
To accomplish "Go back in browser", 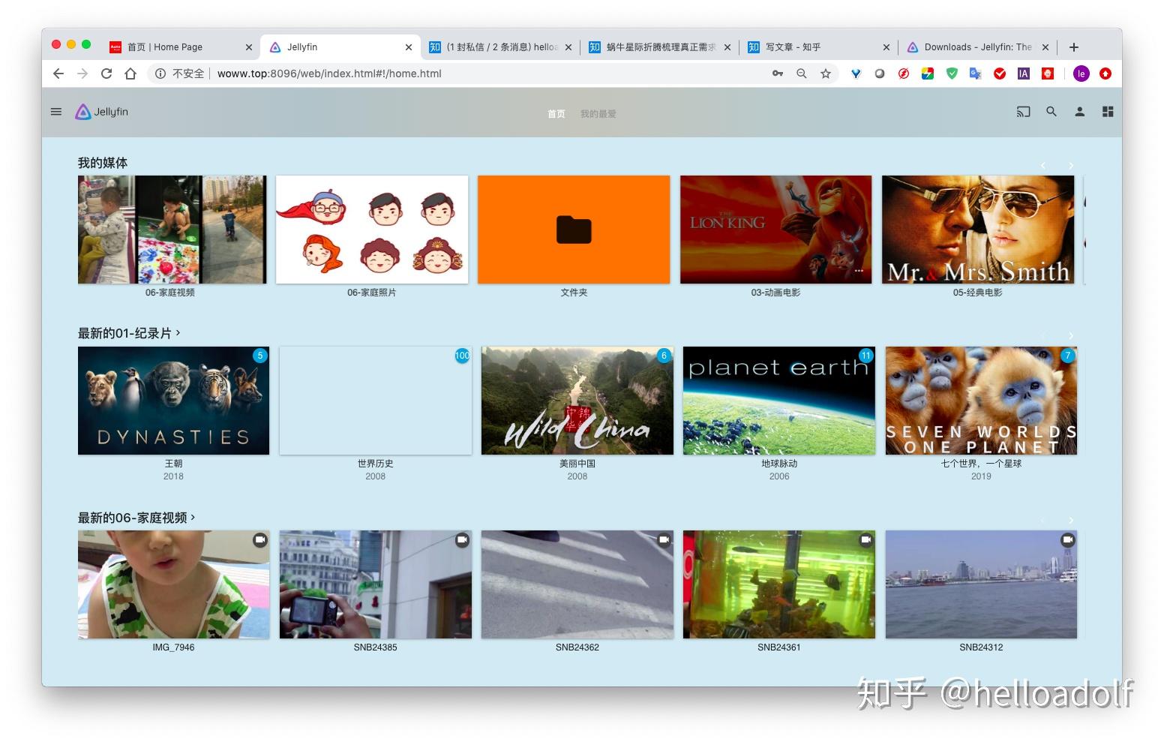I will (58, 74).
